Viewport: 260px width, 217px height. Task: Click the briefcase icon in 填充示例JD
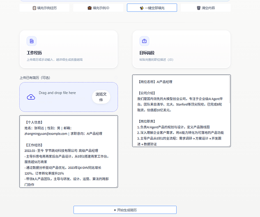[89, 8]
